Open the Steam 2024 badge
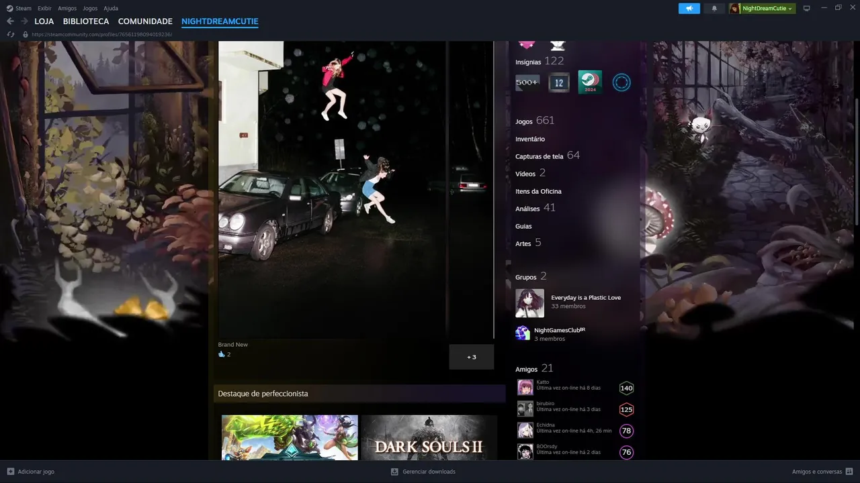 590,83
